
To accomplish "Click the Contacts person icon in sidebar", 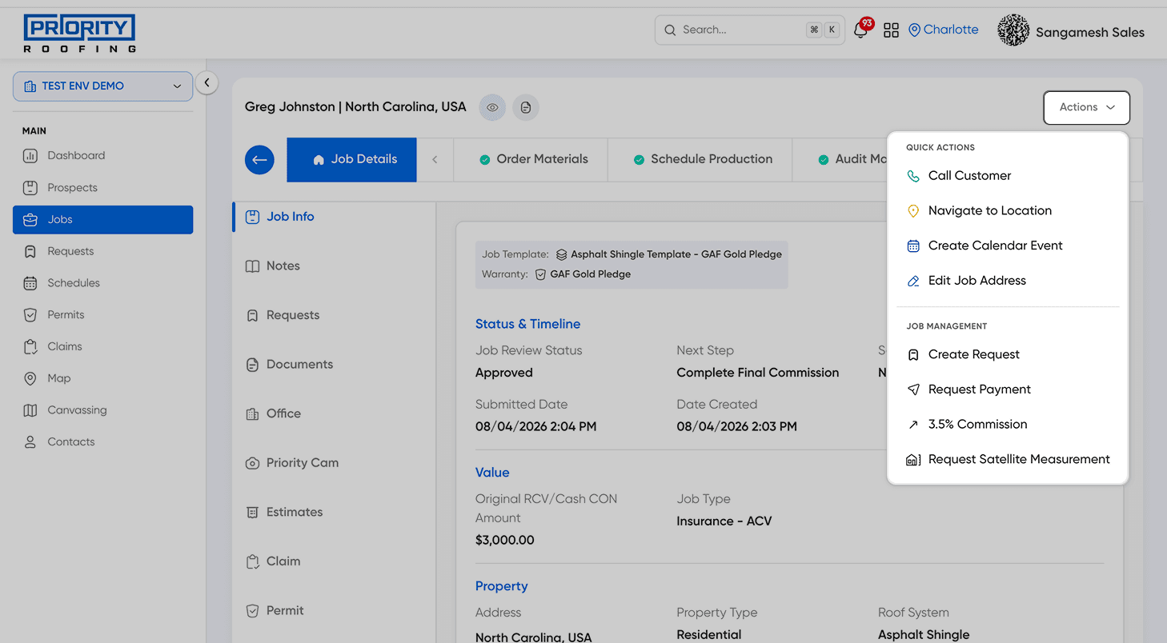I will (x=30, y=441).
